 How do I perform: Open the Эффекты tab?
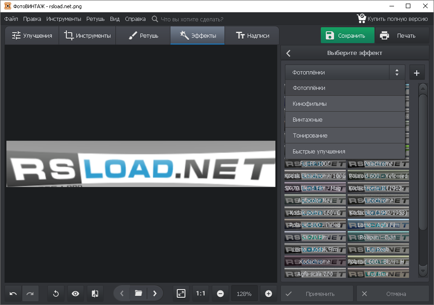coord(198,36)
